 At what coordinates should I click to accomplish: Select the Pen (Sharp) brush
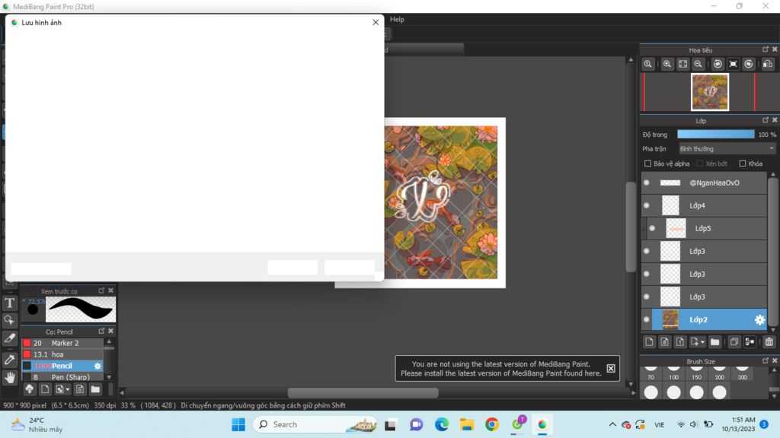point(62,377)
